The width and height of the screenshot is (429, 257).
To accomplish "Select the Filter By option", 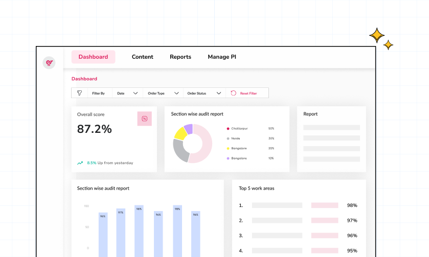I will [x=98, y=93].
